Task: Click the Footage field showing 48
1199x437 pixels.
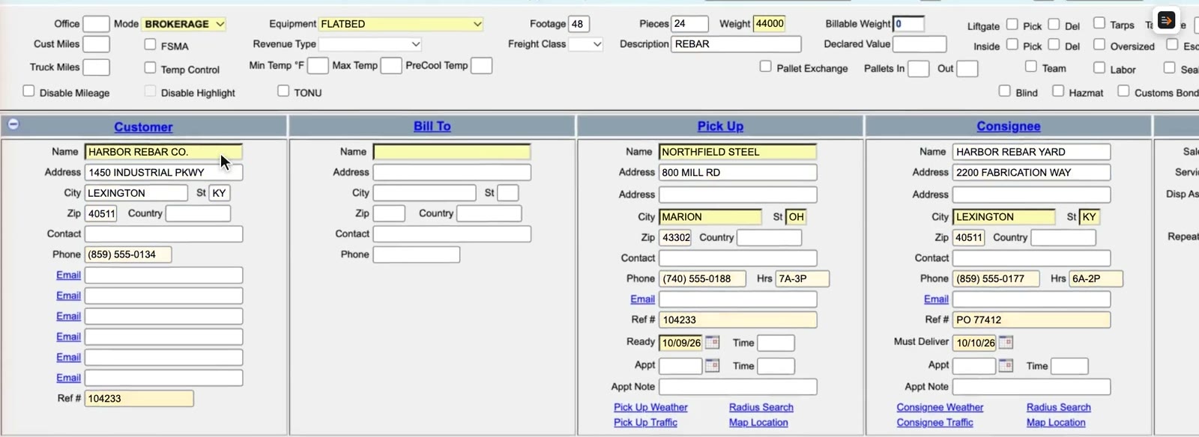Action: (x=579, y=24)
